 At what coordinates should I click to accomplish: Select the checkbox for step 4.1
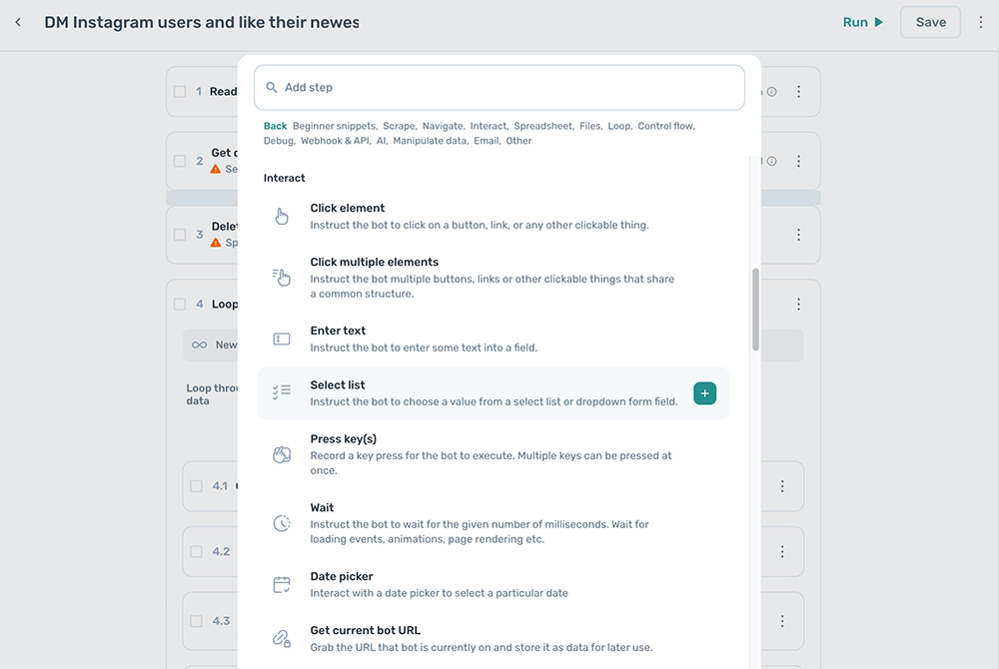196,486
